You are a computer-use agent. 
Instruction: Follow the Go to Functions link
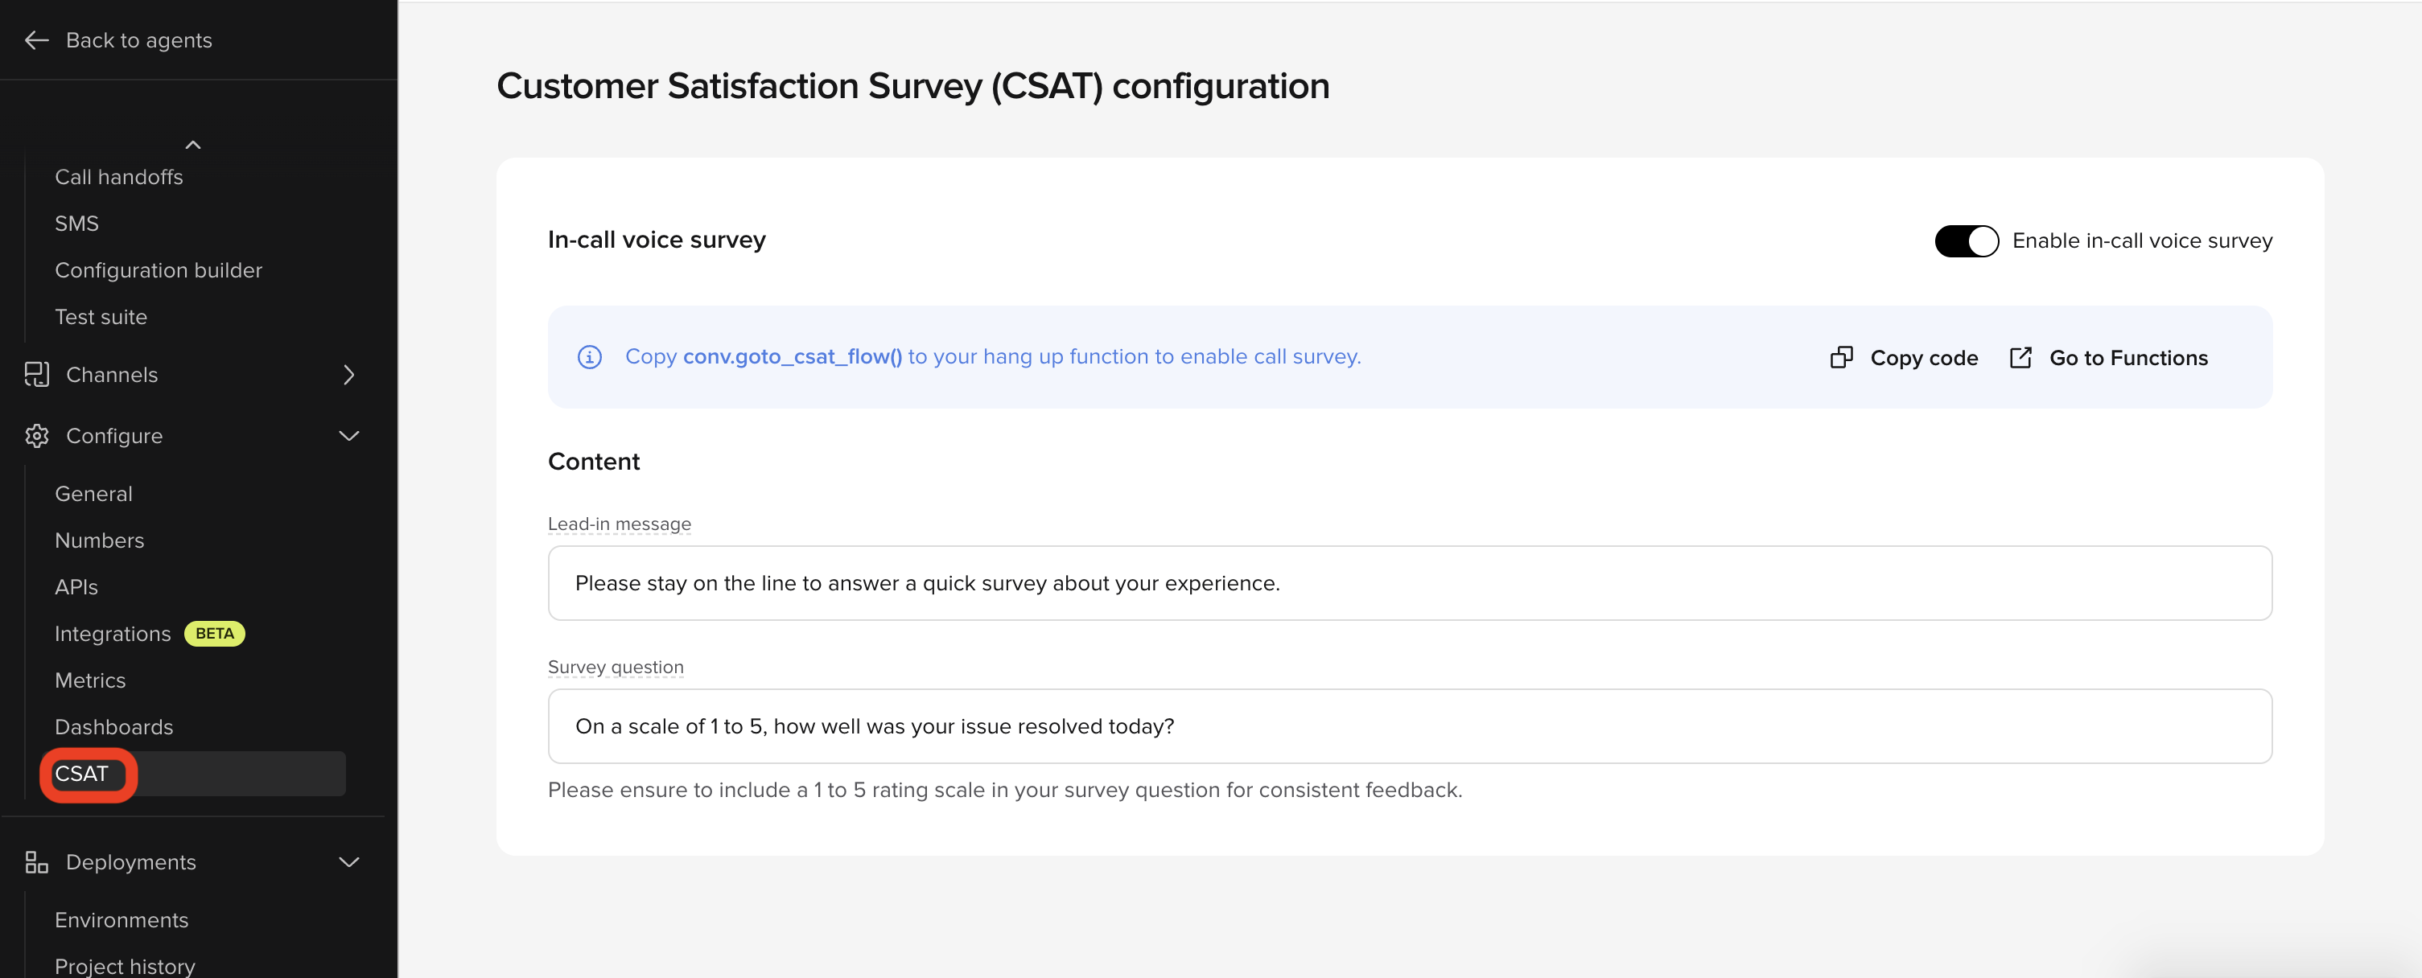point(2127,358)
